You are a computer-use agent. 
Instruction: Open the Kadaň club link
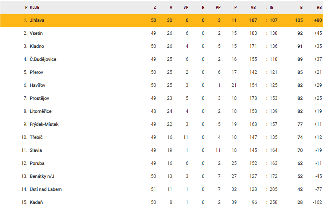pyautogui.click(x=36, y=202)
